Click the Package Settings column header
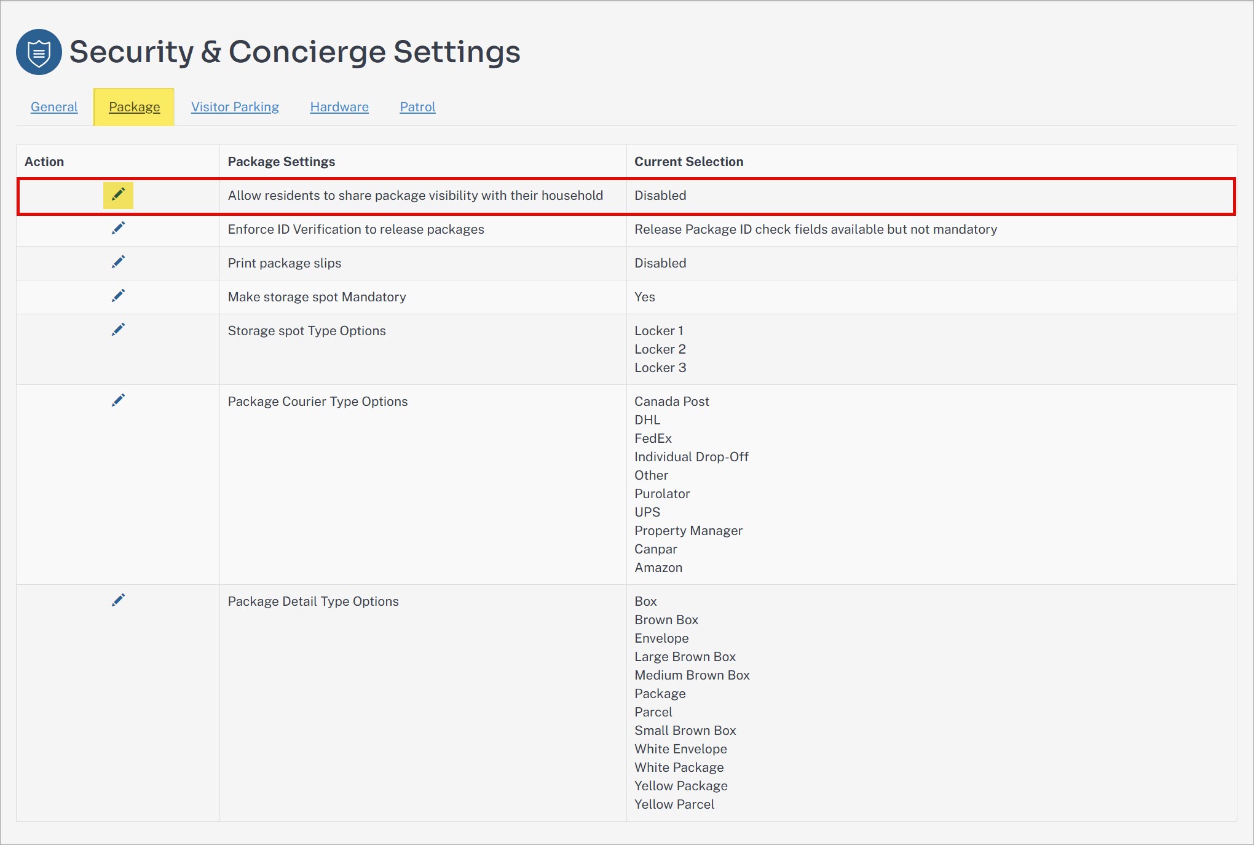The image size is (1254, 845). point(282,162)
